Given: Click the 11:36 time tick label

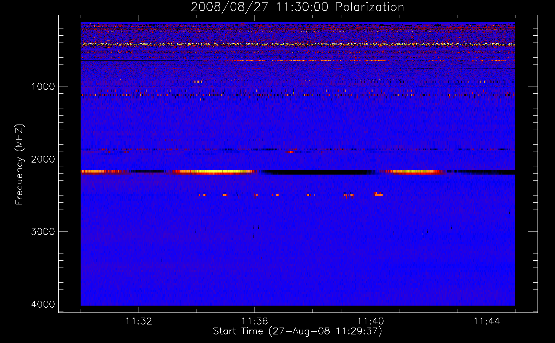Looking at the screenshot, I should (x=255, y=321).
